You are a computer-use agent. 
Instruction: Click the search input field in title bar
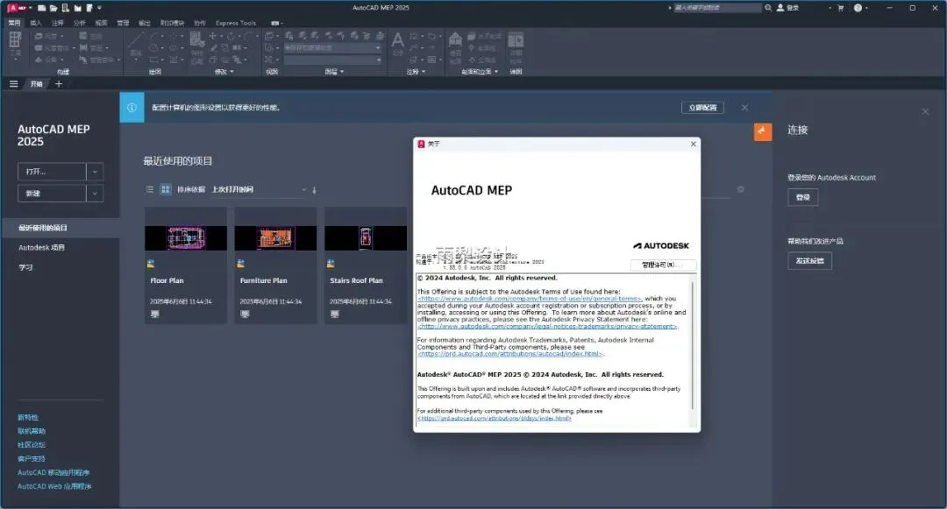(717, 8)
